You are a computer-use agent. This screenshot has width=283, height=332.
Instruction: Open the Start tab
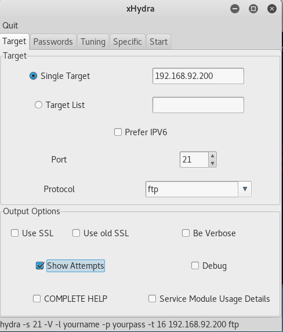tap(159, 42)
